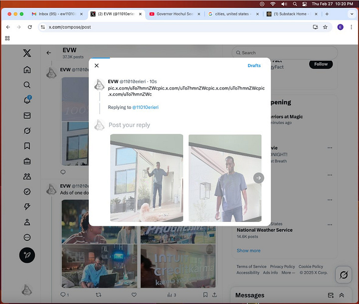Viewport: 359px width, 304px height.
Task: Open Chrome three-dot menu
Action: 351,27
